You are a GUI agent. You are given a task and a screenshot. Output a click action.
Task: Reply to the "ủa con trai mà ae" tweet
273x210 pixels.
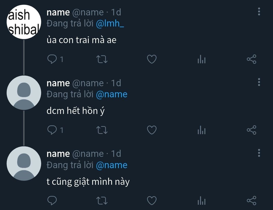[x=52, y=59]
